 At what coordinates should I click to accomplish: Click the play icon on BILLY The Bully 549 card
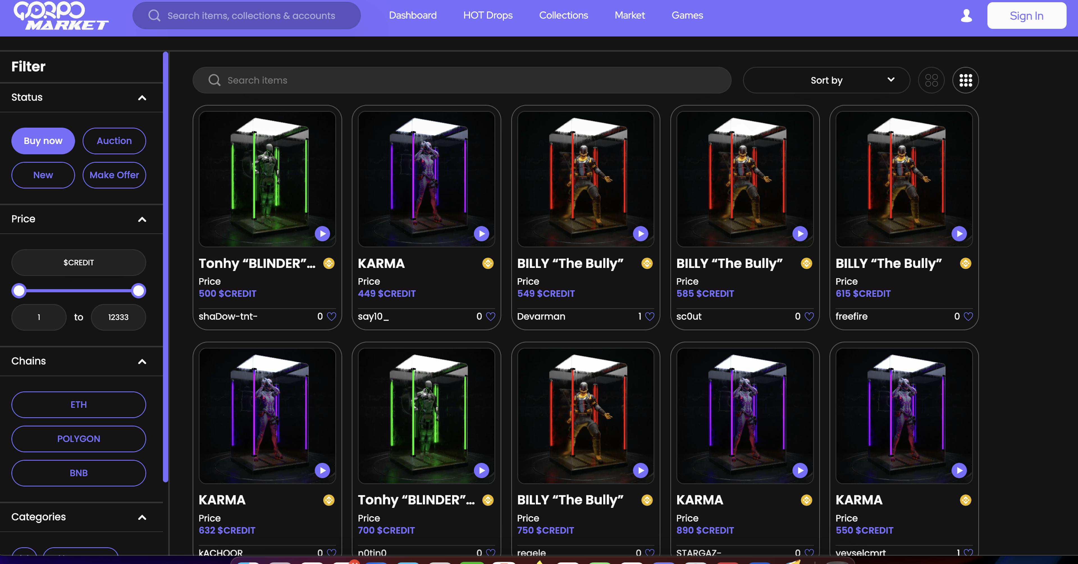tap(640, 234)
